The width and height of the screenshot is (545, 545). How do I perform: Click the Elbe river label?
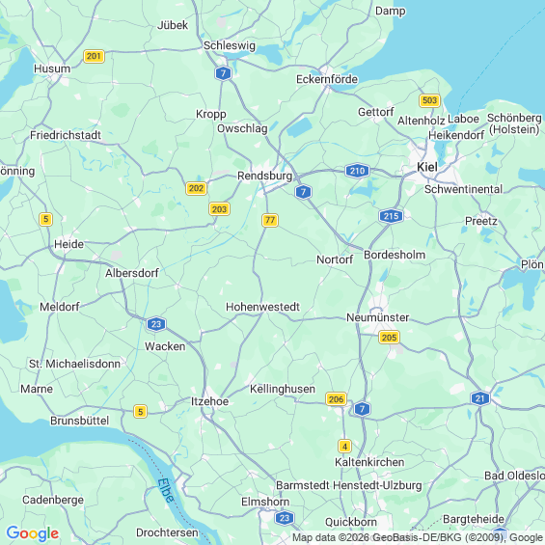pos(166,491)
